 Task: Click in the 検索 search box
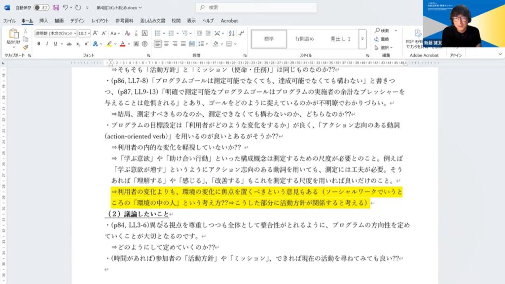[x=256, y=7]
